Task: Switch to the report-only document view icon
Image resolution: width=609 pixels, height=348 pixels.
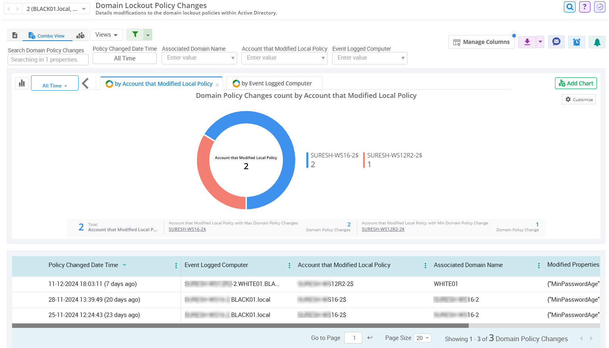Action: (x=15, y=35)
